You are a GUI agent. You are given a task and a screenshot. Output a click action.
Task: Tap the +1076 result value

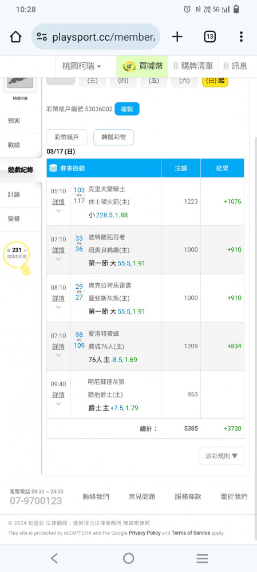tap(232, 201)
